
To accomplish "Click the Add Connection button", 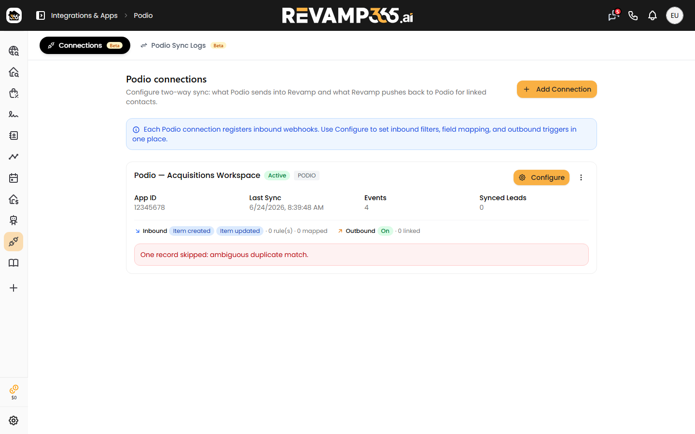I will 557,89.
